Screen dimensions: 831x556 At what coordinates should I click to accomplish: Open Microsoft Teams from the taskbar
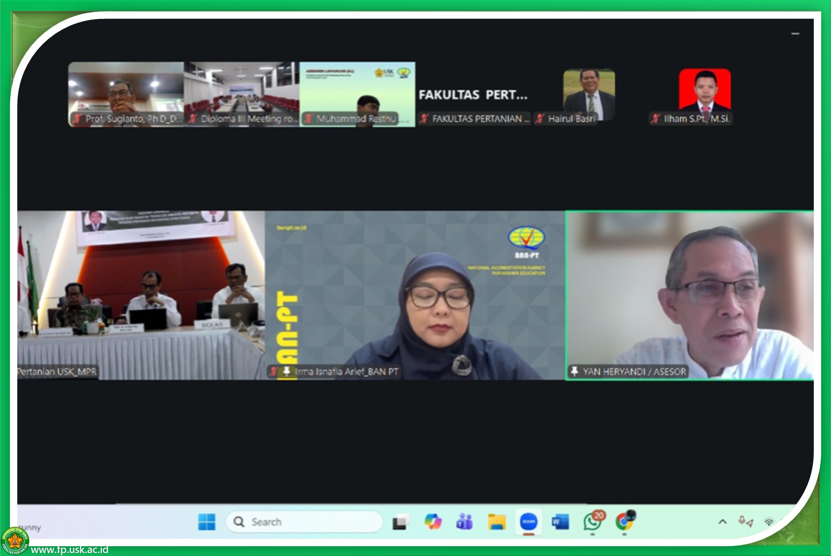[x=464, y=522]
